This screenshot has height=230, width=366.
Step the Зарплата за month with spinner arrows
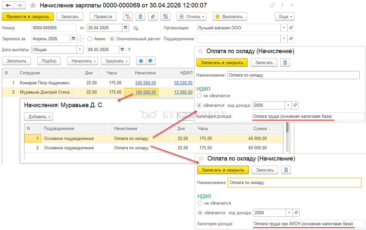tap(80, 39)
